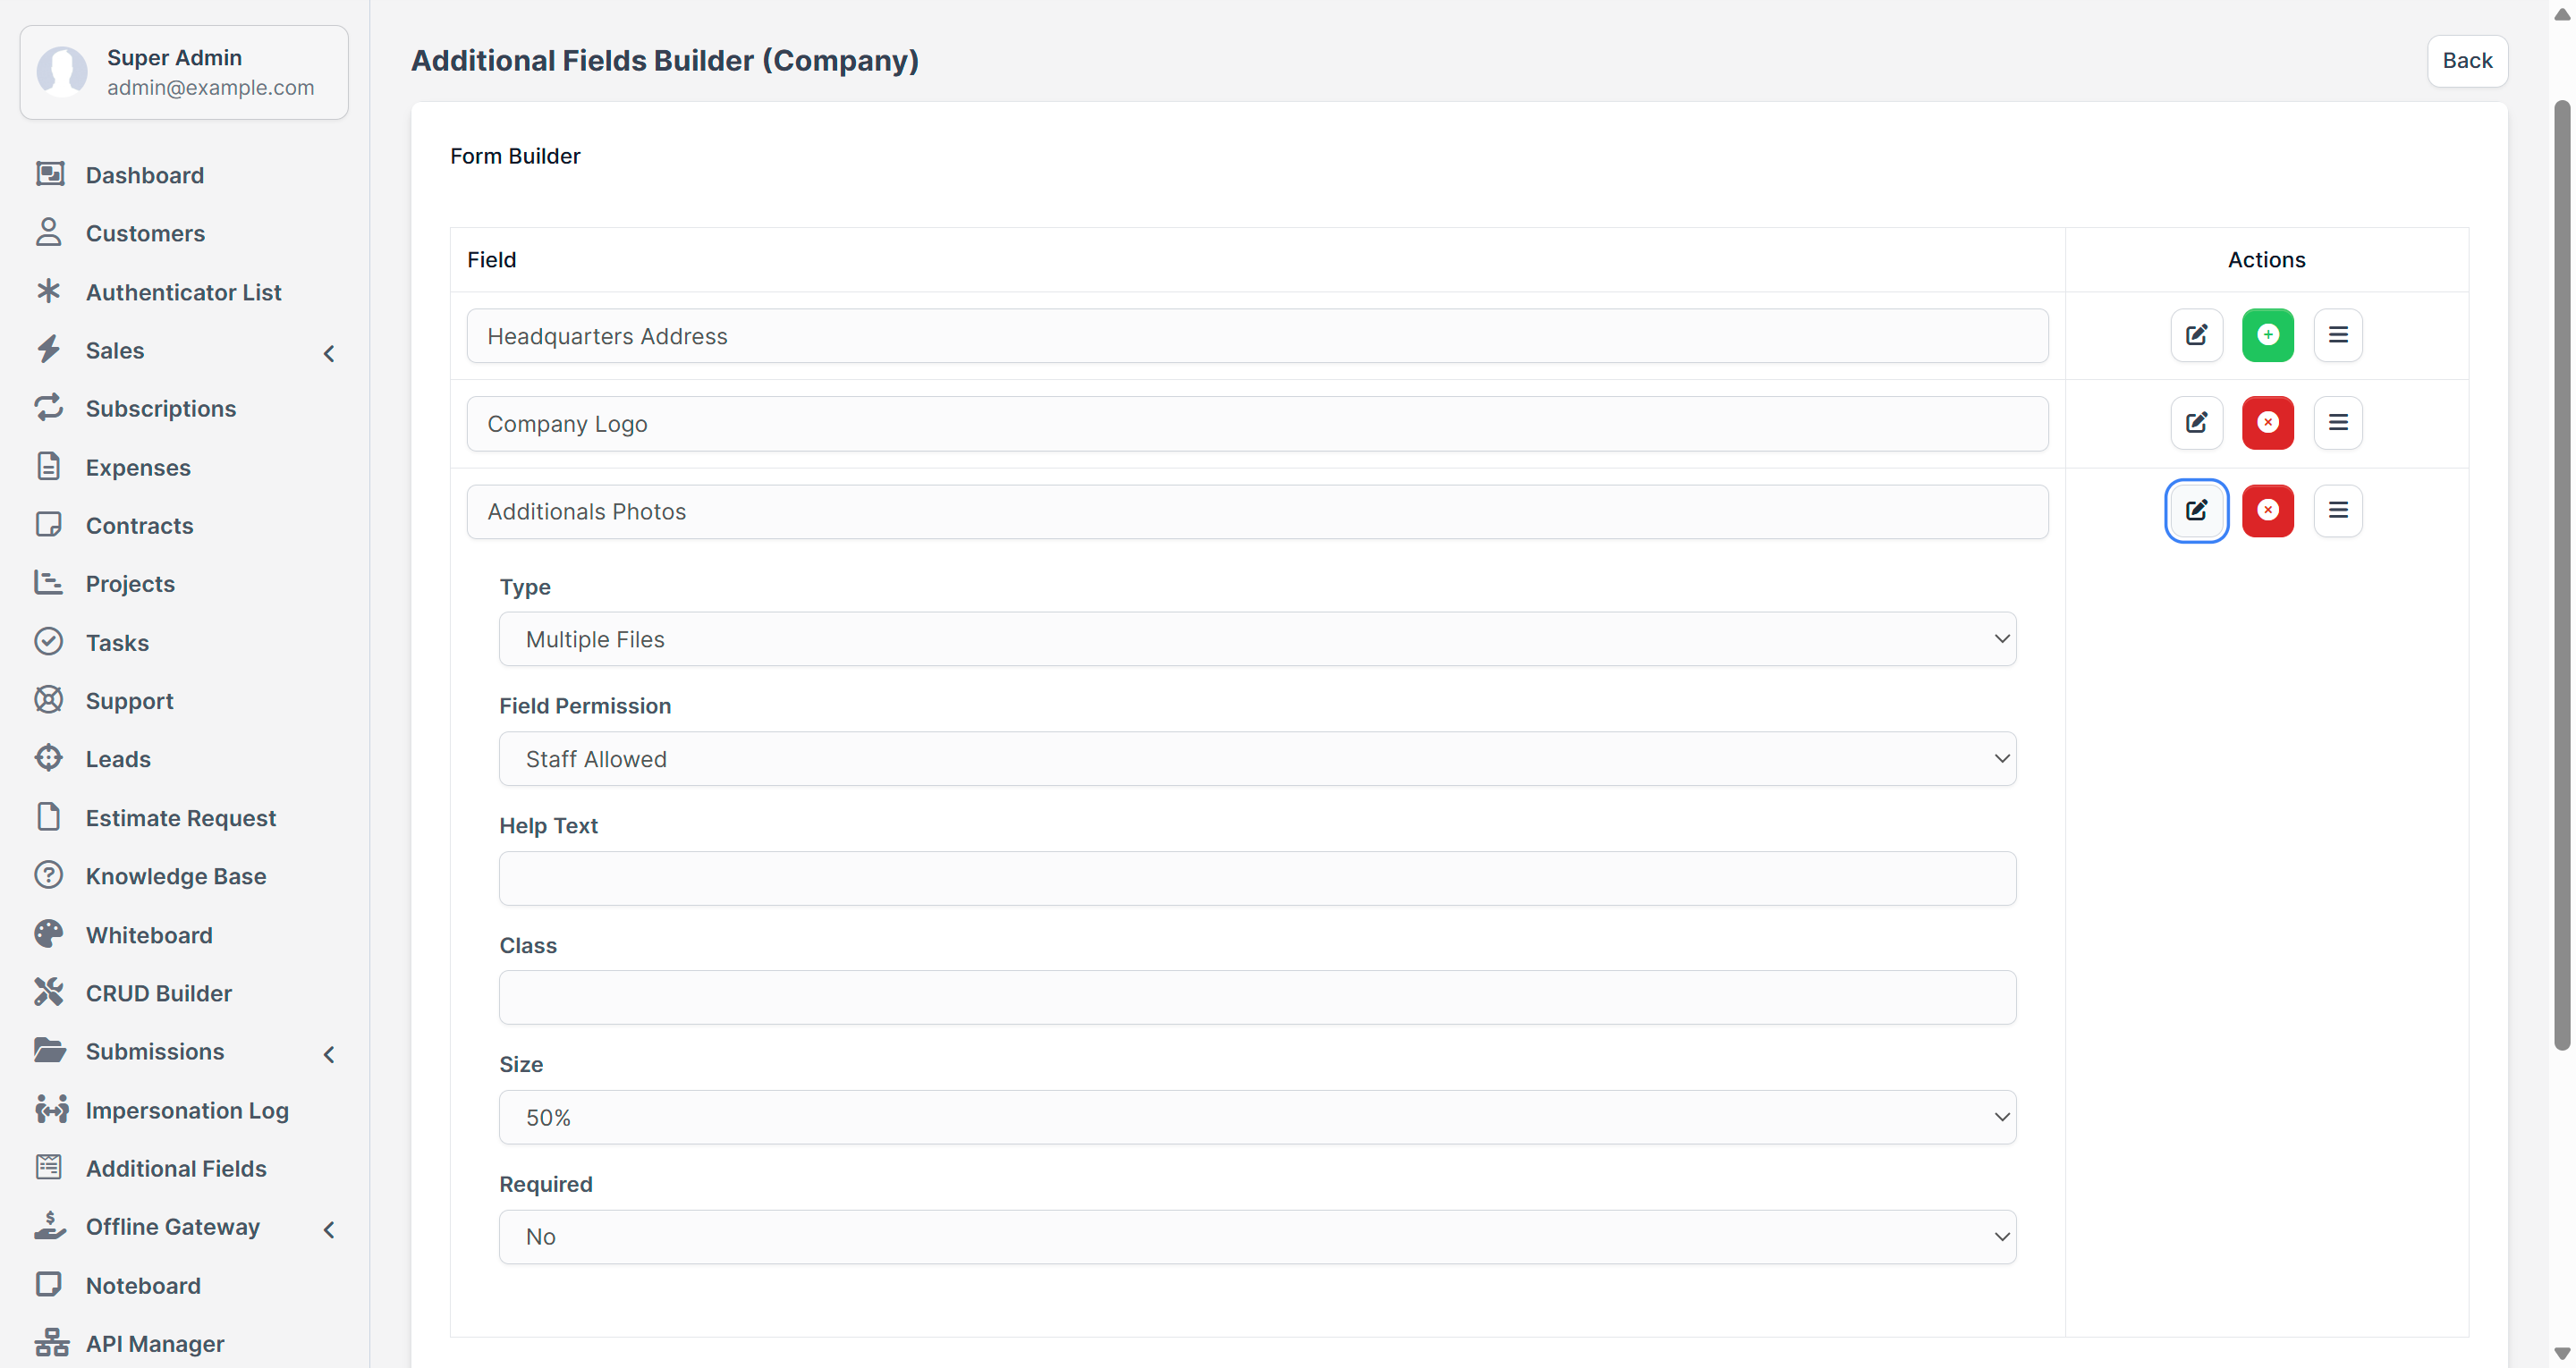
Task: Navigate to Subscriptions
Action: click(x=161, y=408)
